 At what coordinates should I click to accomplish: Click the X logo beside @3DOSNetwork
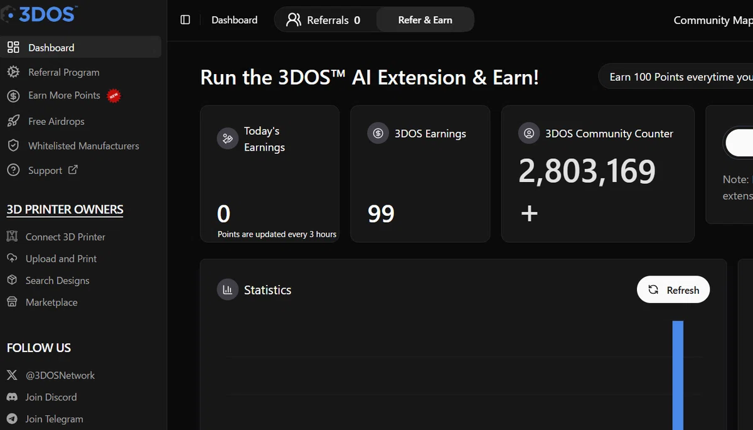coord(12,375)
